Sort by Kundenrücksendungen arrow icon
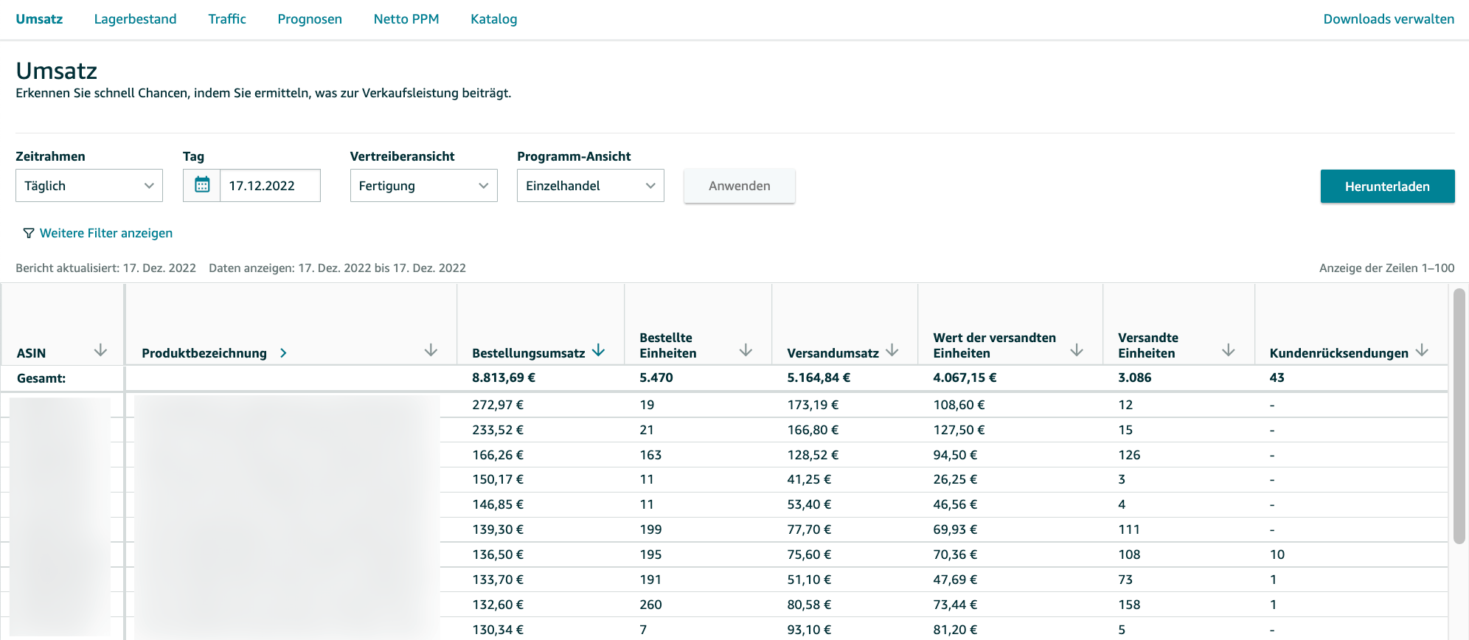The height and width of the screenshot is (640, 1469). pyautogui.click(x=1423, y=350)
